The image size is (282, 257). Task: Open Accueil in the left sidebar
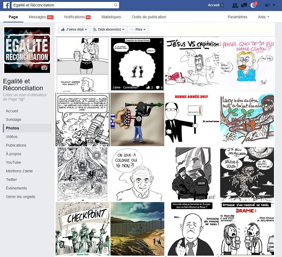point(12,111)
